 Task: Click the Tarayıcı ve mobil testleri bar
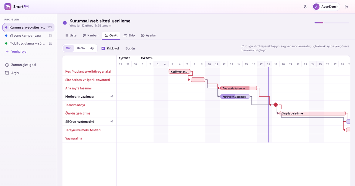pyautogui.click(x=348, y=130)
